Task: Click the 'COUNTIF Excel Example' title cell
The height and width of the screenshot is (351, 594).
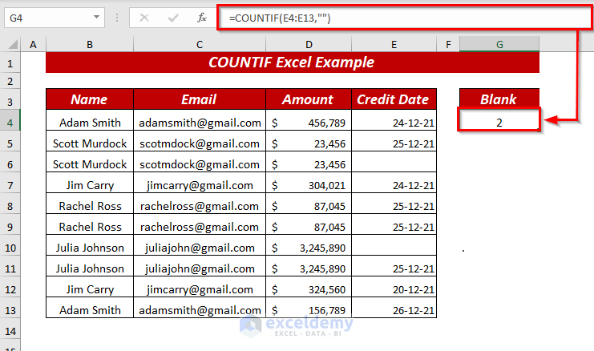Action: click(x=293, y=63)
